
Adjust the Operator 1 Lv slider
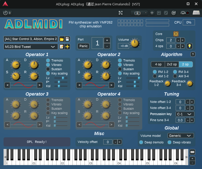[x=61, y=78]
